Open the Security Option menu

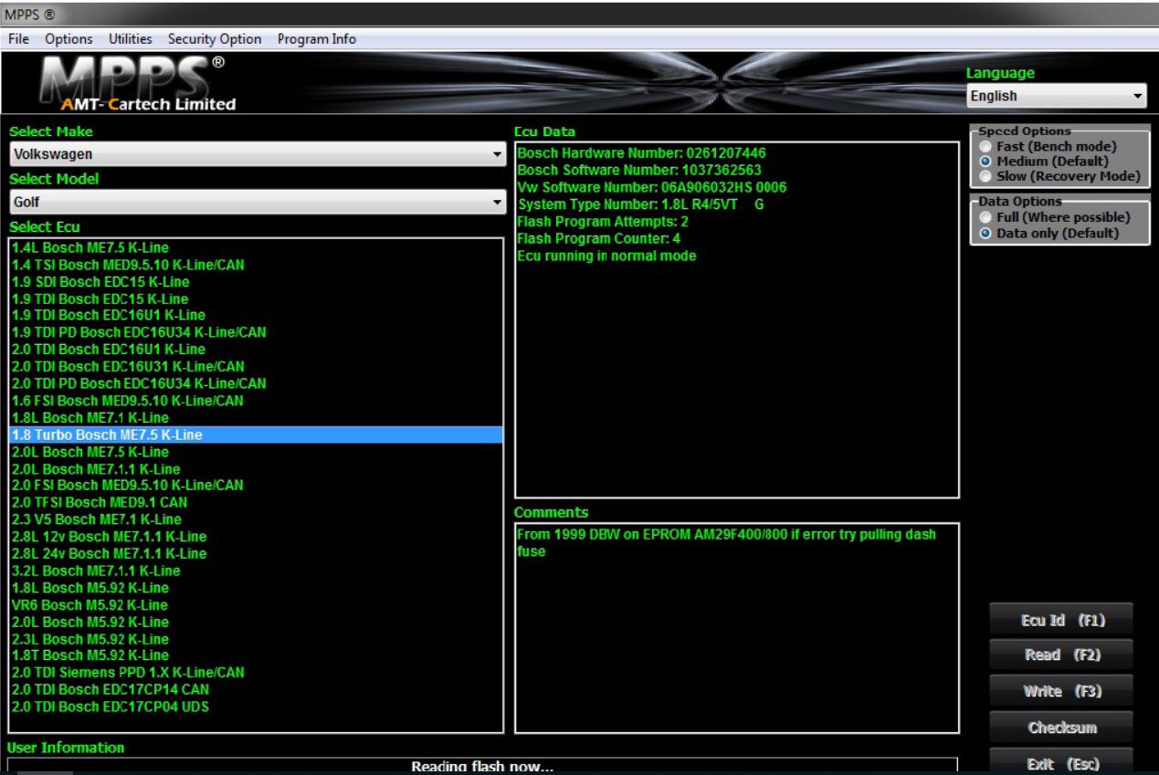215,39
